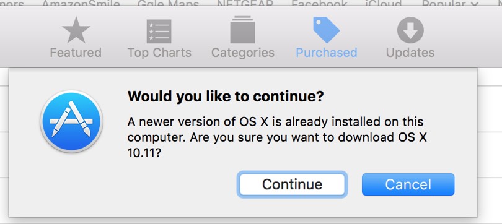
Task: Select the Categories stack icon
Action: pyautogui.click(x=242, y=30)
